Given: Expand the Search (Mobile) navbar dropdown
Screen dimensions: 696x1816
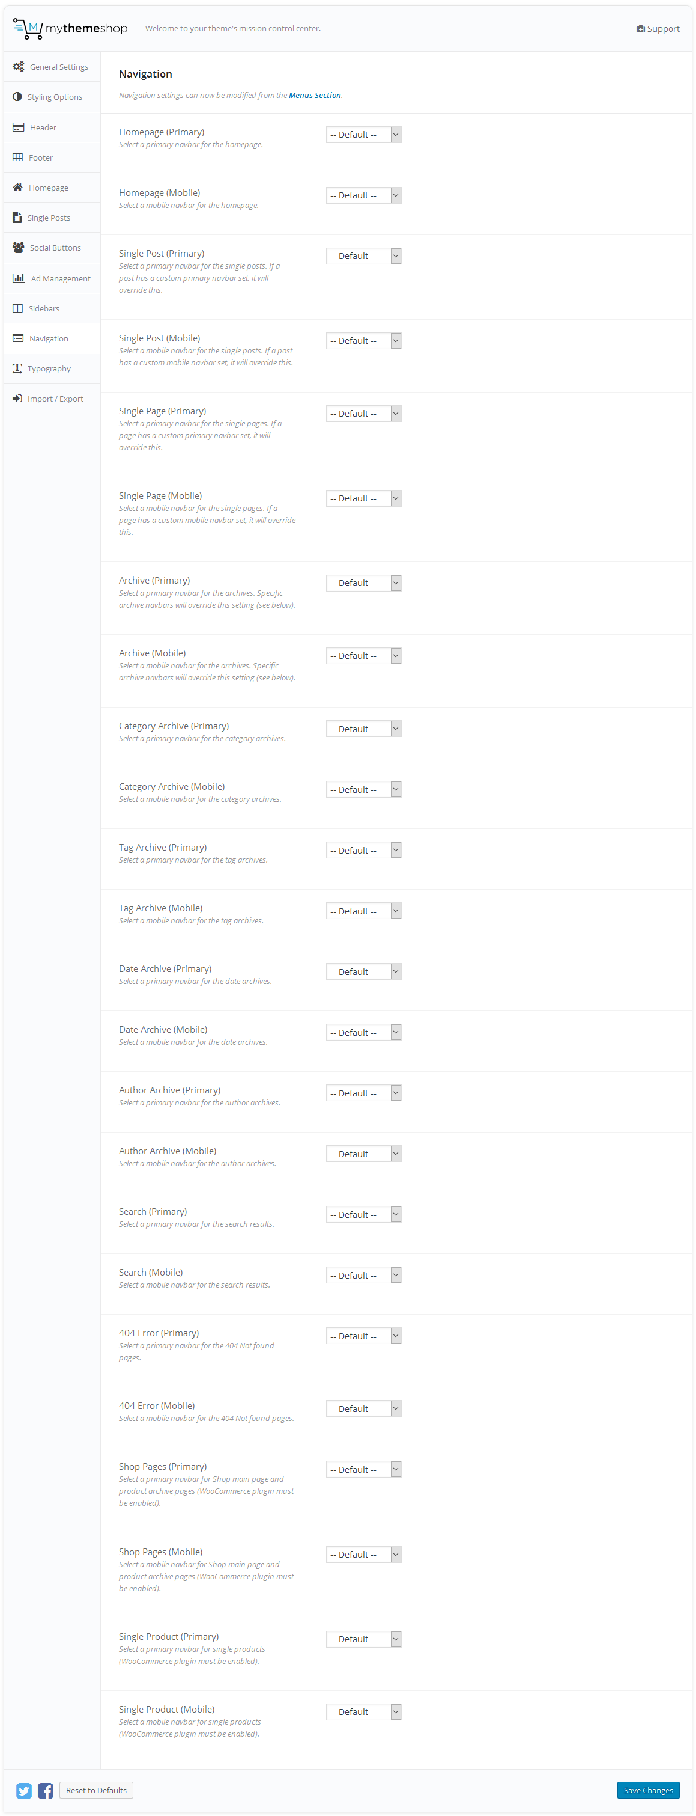Looking at the screenshot, I should [x=363, y=1276].
